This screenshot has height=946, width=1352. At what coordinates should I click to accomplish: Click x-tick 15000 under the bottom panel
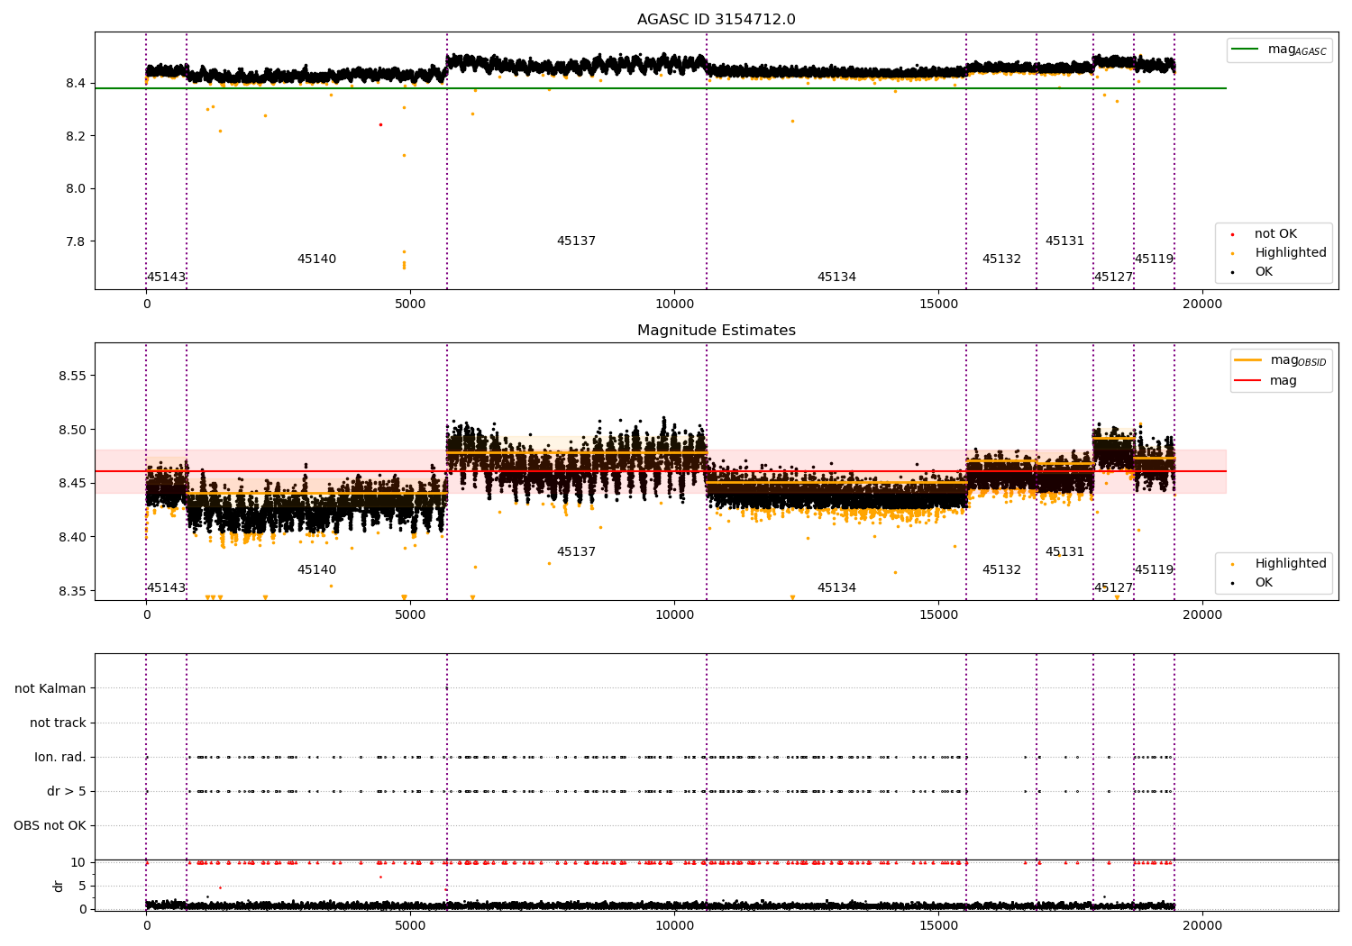pyautogui.click(x=938, y=925)
